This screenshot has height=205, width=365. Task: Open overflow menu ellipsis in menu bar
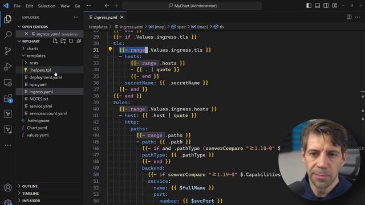[89, 6]
